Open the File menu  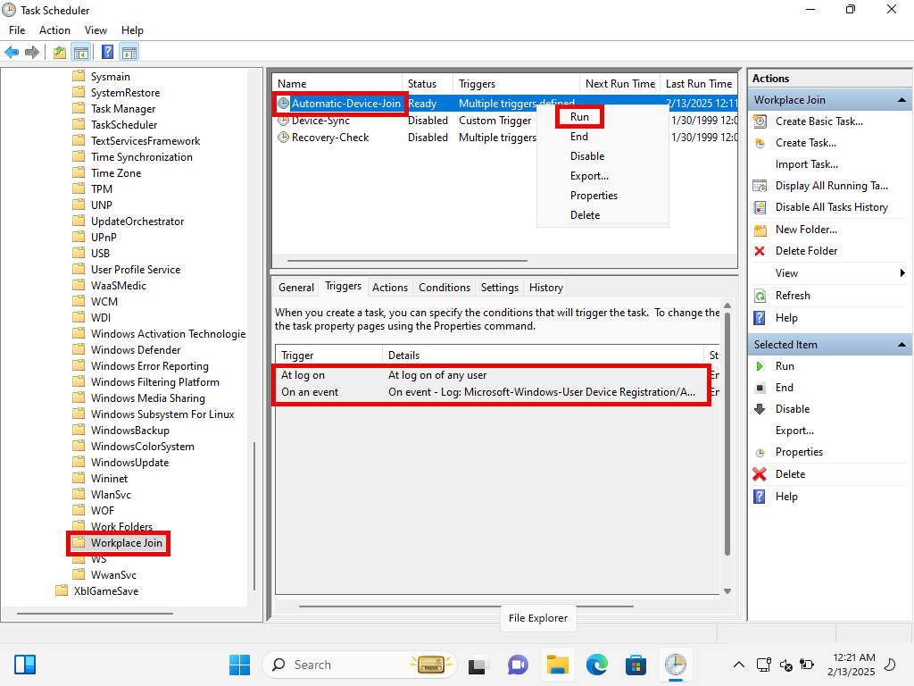(x=17, y=30)
